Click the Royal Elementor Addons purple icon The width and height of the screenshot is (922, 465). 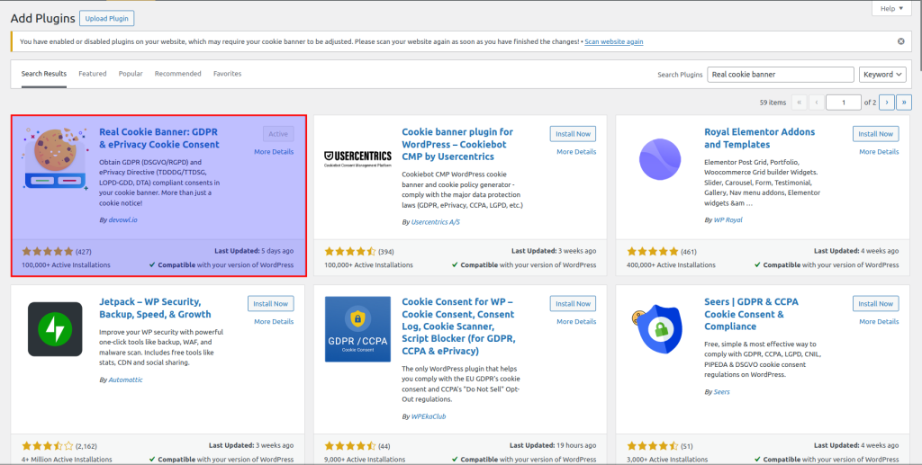(x=660, y=159)
